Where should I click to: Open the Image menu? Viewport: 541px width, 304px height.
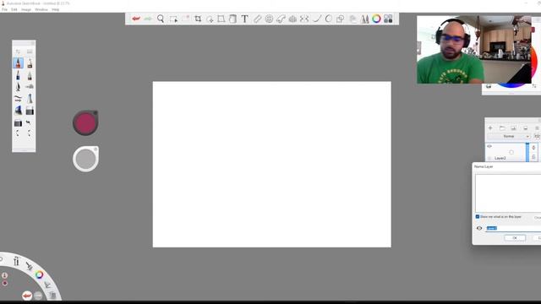point(26,9)
